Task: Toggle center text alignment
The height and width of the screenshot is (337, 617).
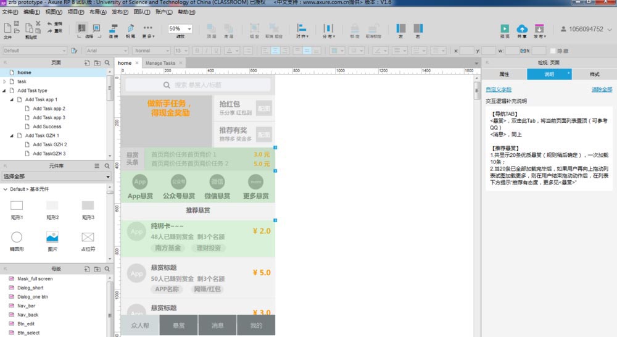Action: (x=275, y=51)
